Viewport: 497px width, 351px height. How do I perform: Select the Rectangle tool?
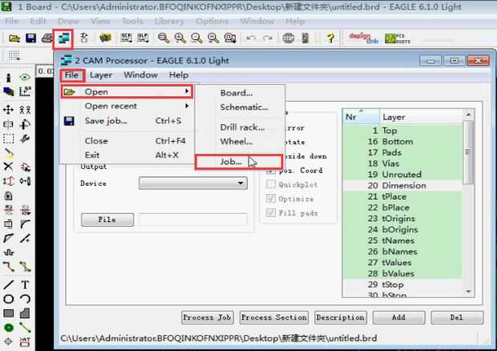coord(9,313)
